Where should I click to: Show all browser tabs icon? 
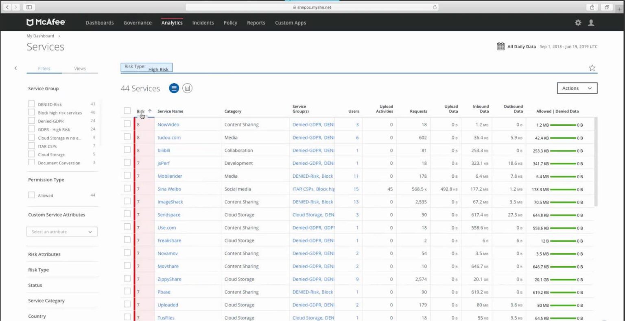pos(606,7)
